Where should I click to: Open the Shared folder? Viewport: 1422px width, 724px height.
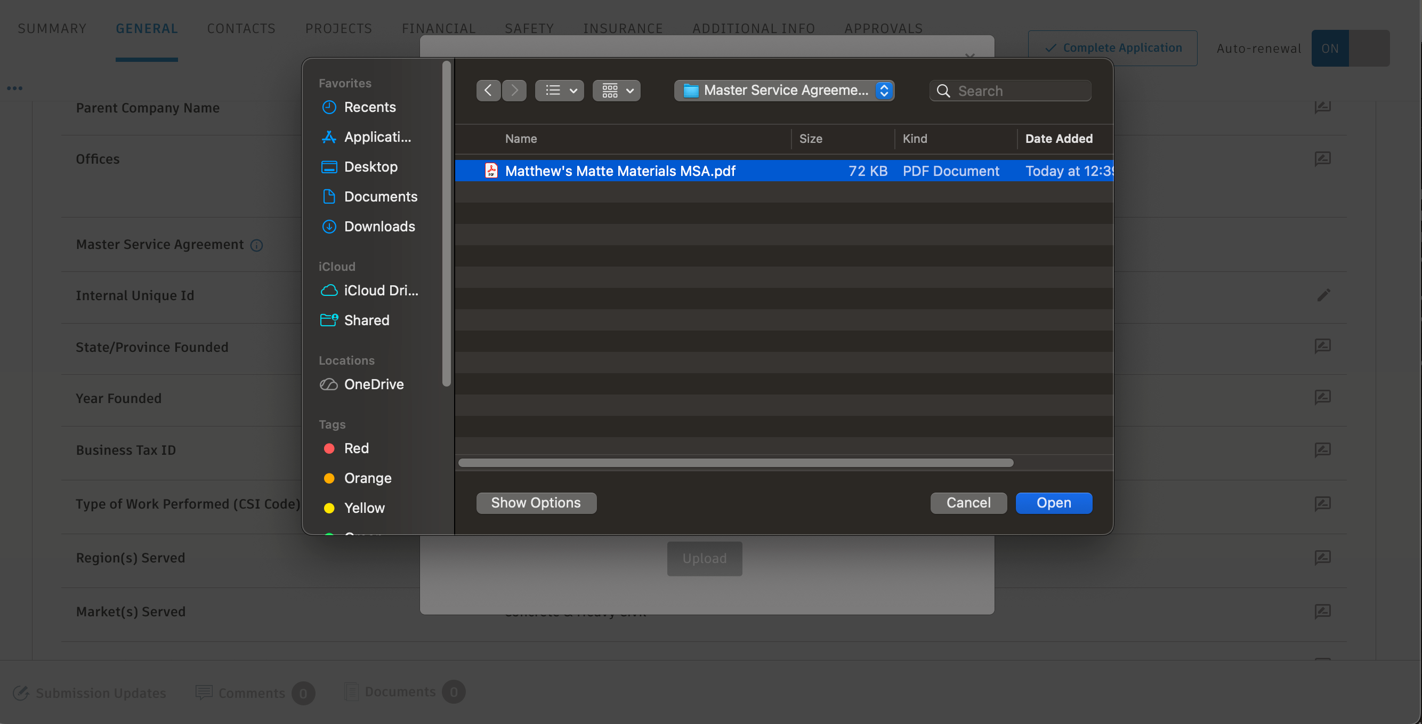(367, 320)
